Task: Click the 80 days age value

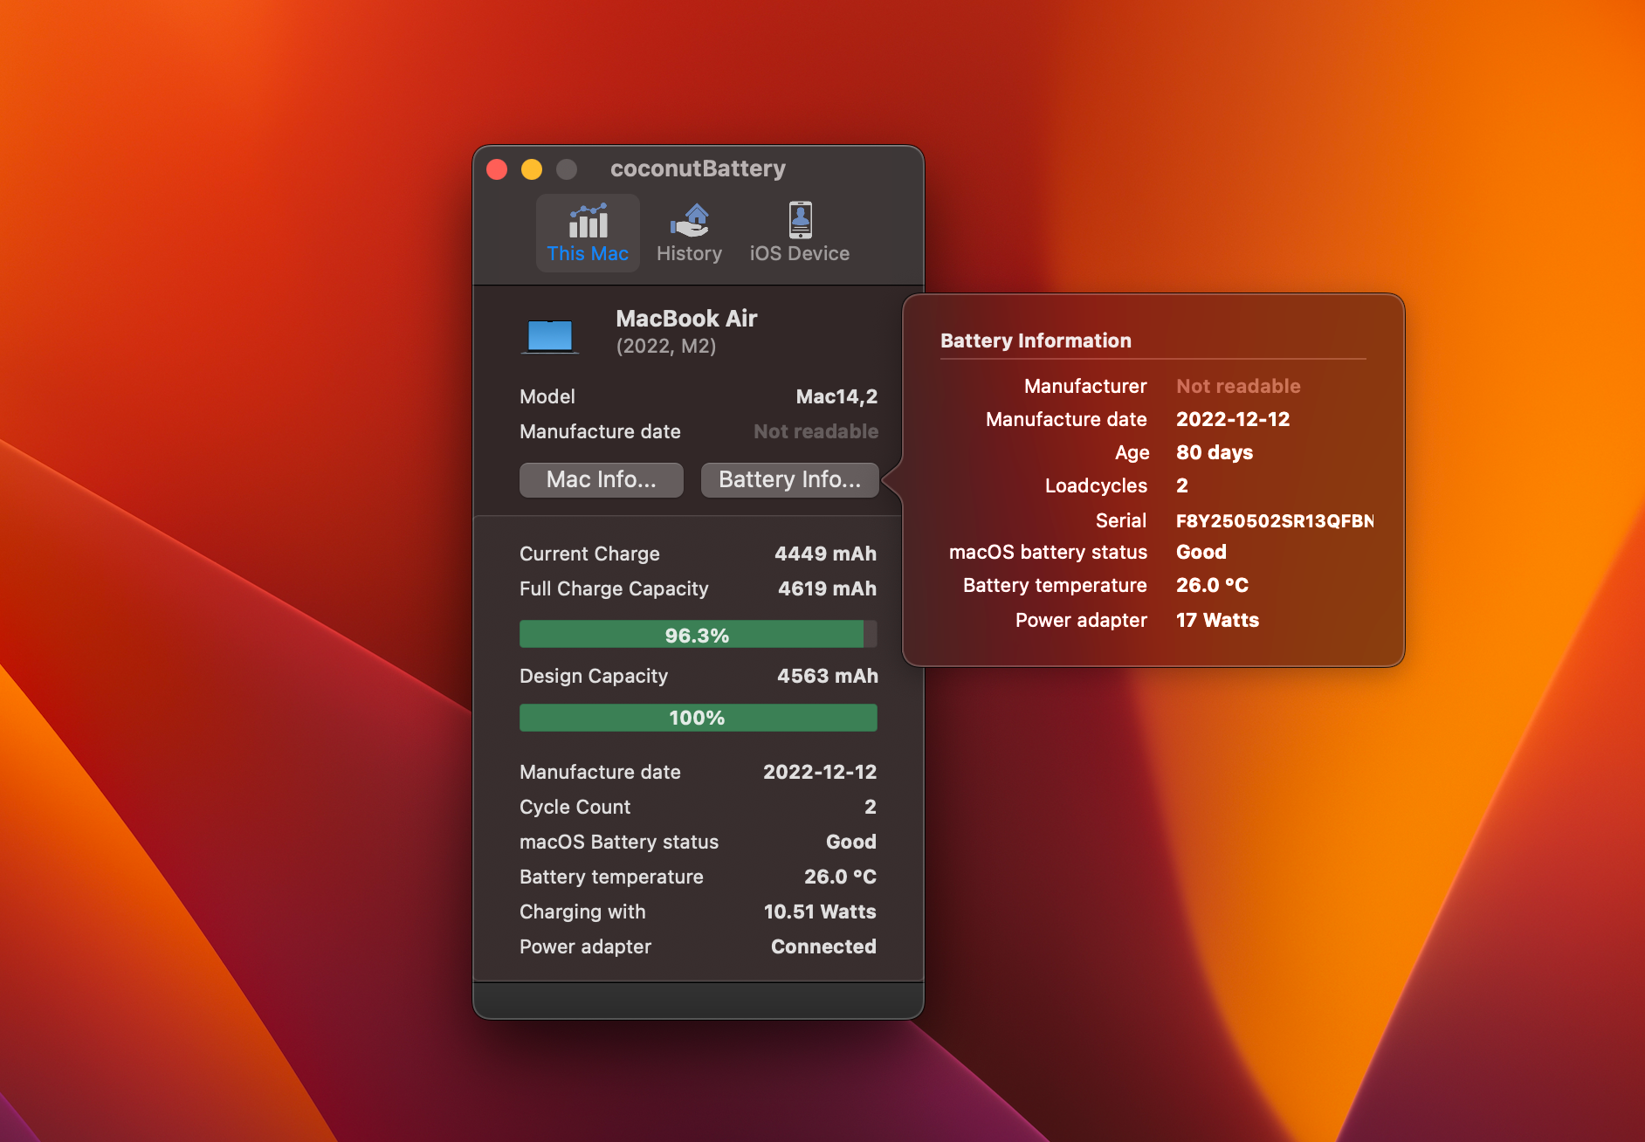Action: point(1215,452)
